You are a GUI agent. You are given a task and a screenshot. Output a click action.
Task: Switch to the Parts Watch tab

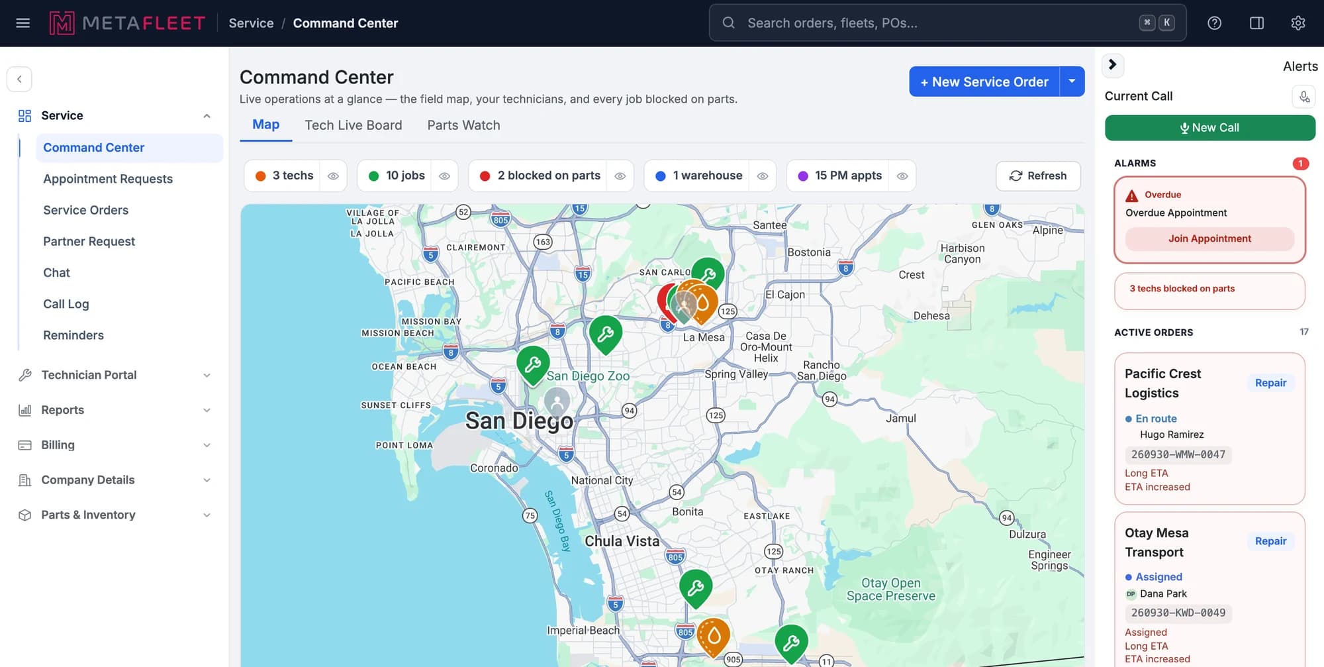click(x=463, y=125)
